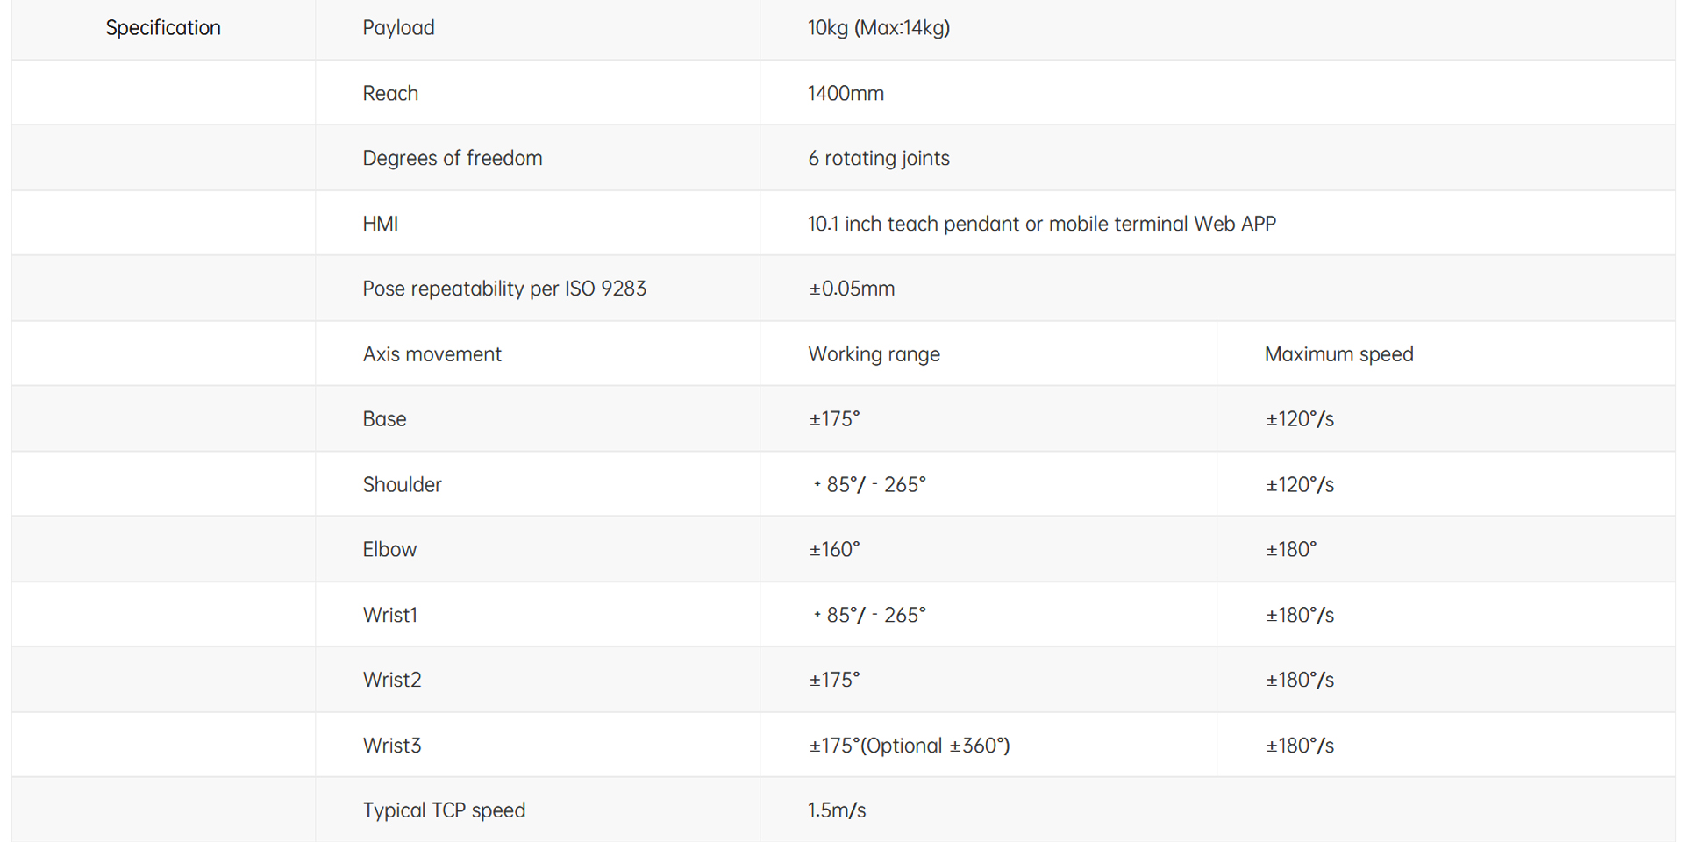Select the Reach label text

click(x=390, y=93)
